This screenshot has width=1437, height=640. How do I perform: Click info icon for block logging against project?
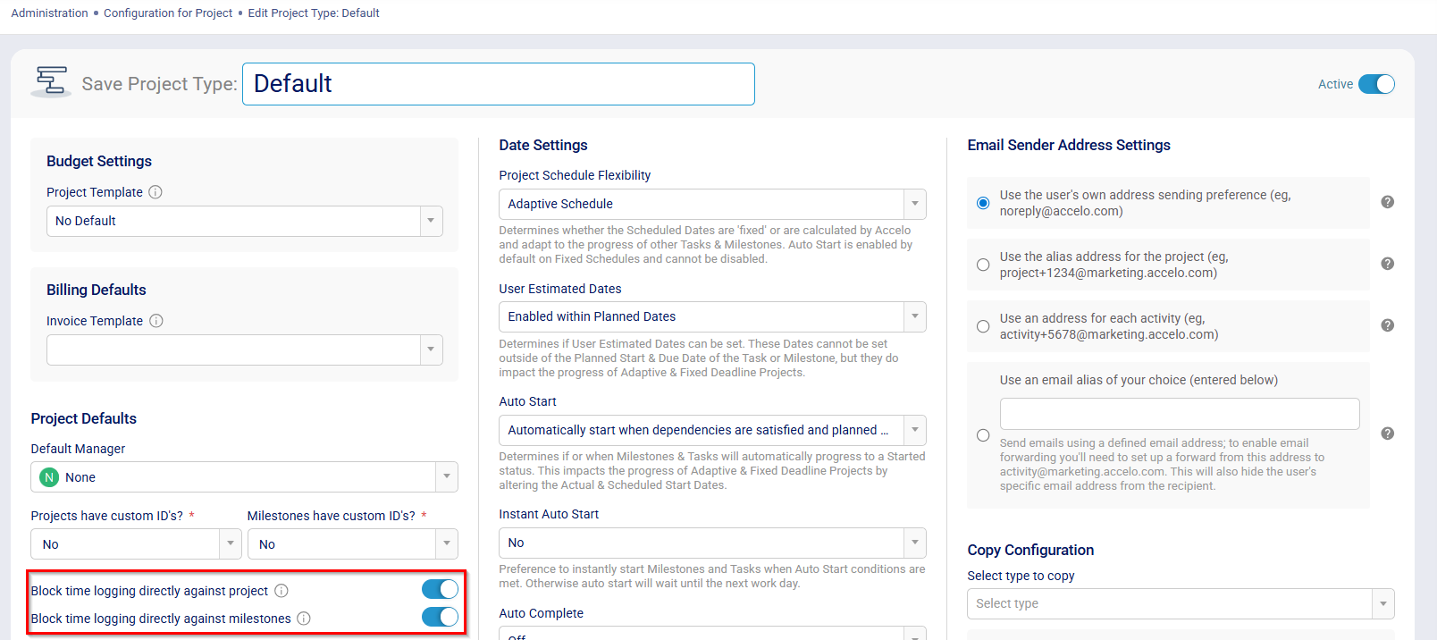click(282, 591)
